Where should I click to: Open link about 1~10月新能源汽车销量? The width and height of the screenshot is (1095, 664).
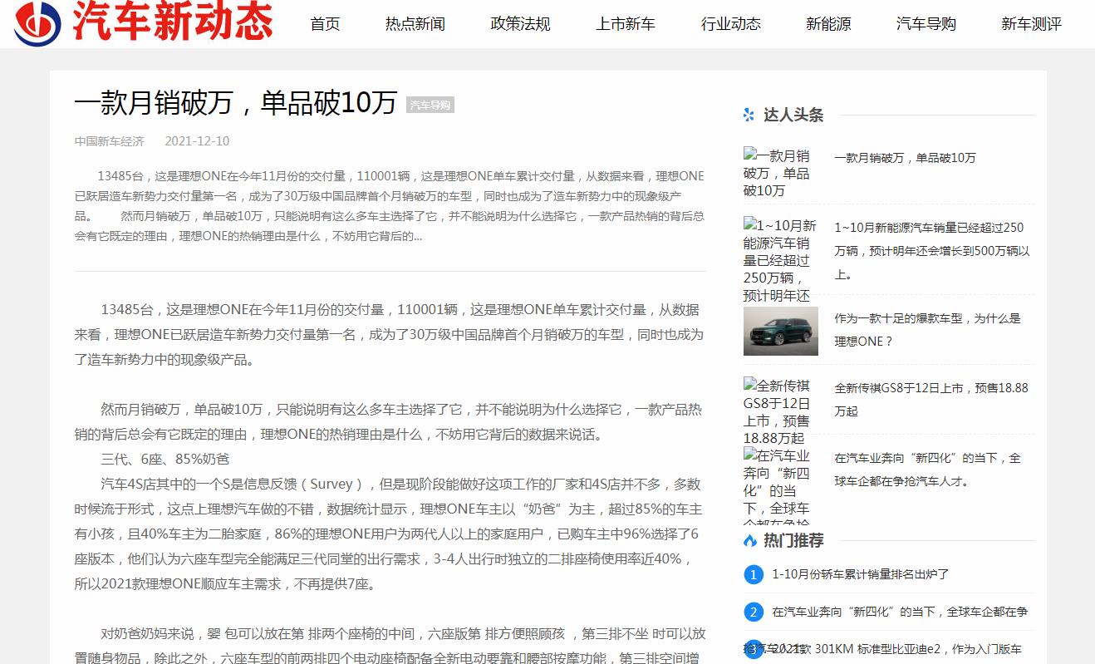934,251
